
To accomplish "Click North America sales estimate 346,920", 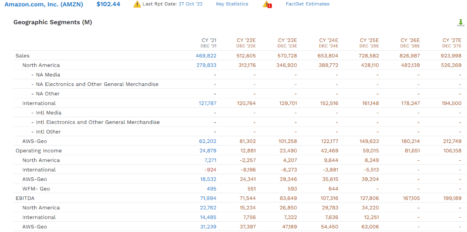I will click(x=287, y=65).
